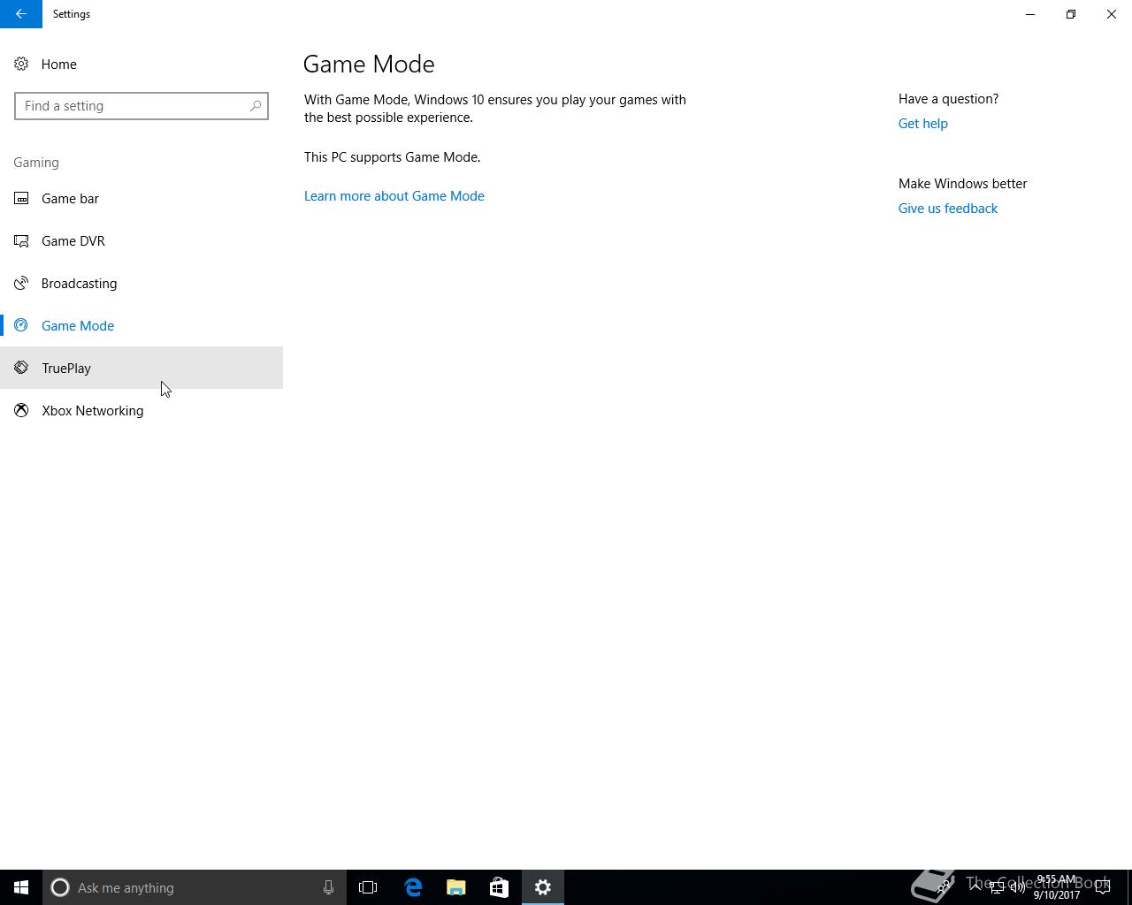Click the Cortana circle icon
This screenshot has height=905, width=1132.
pos(60,887)
